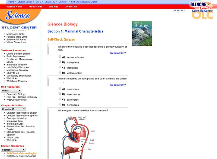Open Microscopy Links
This screenshot has width=217, height=159.
15,34
